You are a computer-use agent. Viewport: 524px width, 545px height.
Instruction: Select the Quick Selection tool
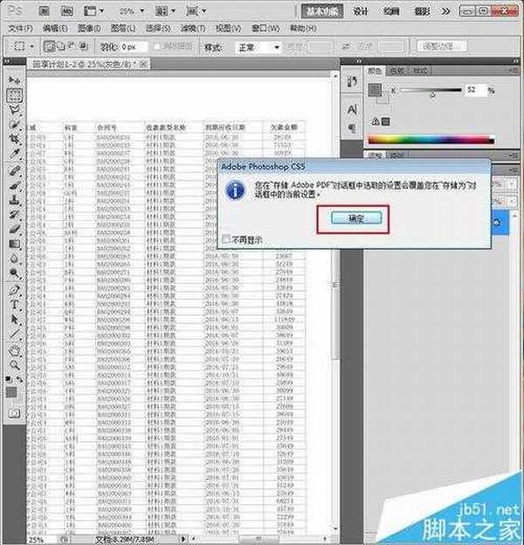15,124
